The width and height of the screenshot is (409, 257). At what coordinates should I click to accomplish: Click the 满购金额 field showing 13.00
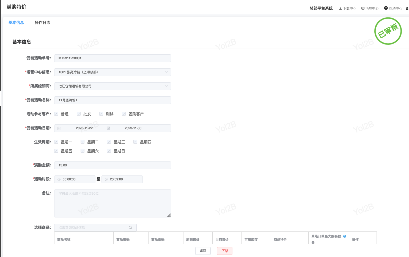(x=112, y=165)
